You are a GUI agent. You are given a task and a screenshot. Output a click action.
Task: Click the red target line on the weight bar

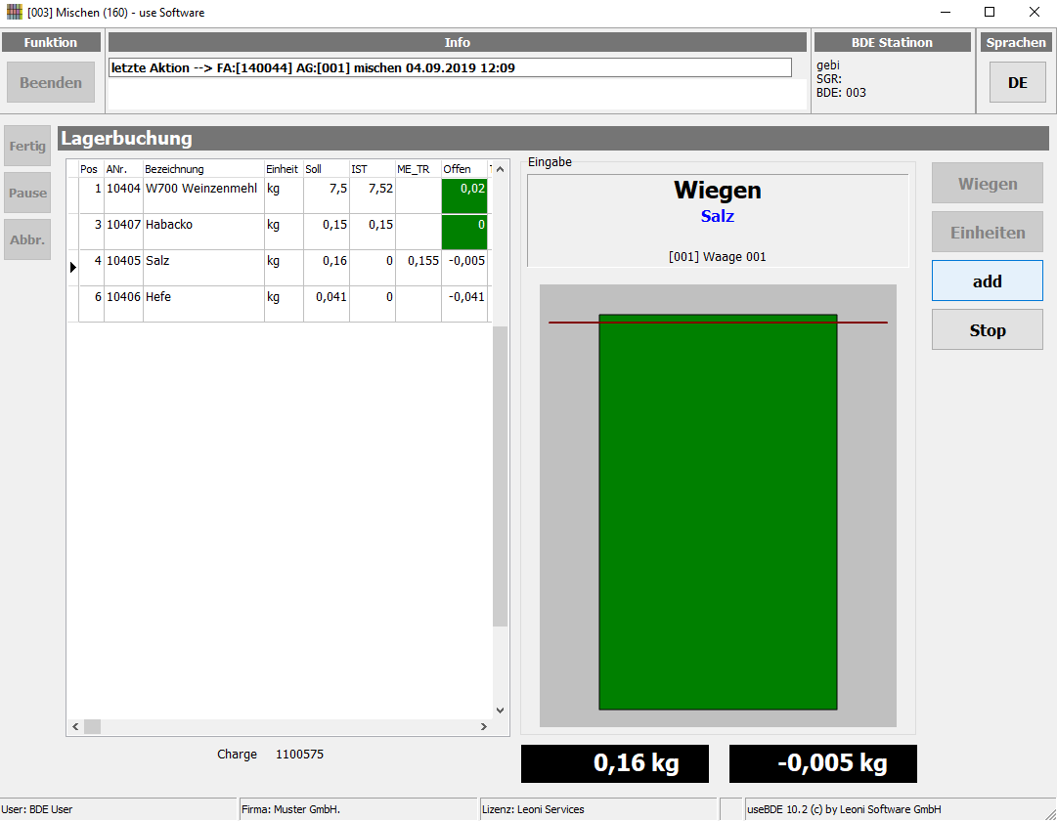pyautogui.click(x=718, y=323)
